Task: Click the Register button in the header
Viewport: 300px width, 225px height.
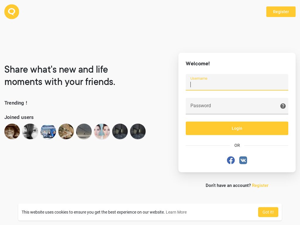Action: tap(281, 12)
